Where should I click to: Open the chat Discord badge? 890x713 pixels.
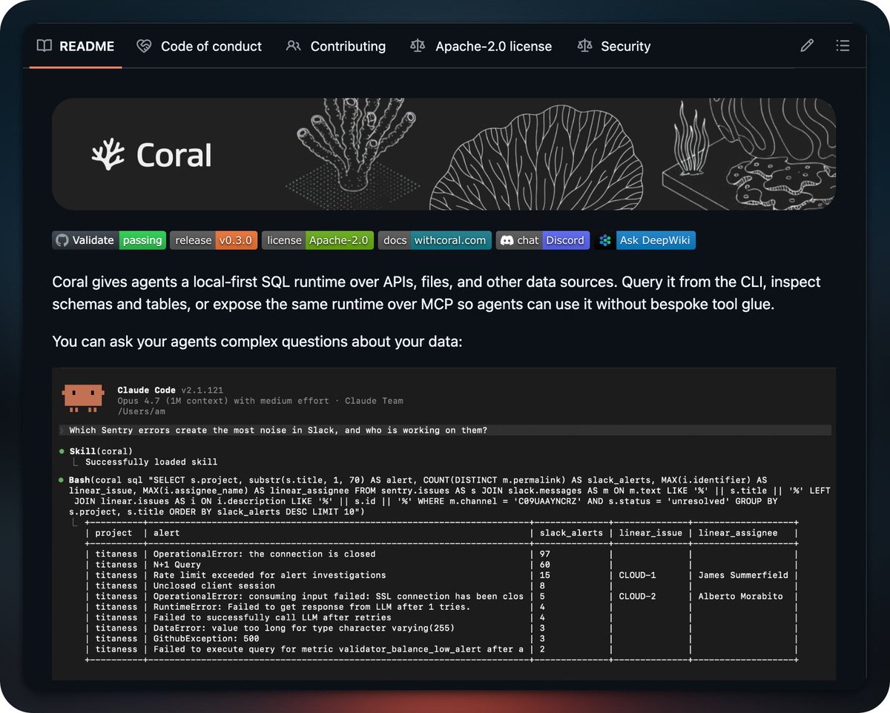[543, 240]
